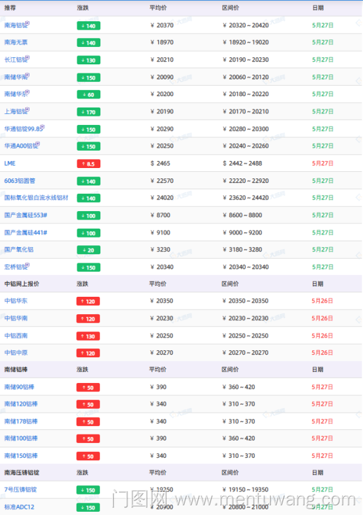
Task: Click the ¥ 18970 average price
Action: click(x=162, y=42)
